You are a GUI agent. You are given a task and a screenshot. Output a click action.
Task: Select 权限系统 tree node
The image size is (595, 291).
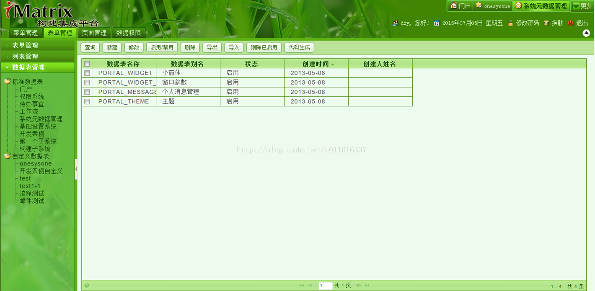(x=32, y=96)
